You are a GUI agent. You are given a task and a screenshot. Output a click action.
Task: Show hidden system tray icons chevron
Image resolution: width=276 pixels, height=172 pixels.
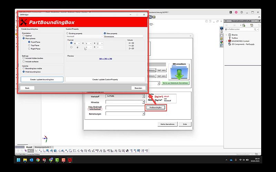[x=226, y=160]
